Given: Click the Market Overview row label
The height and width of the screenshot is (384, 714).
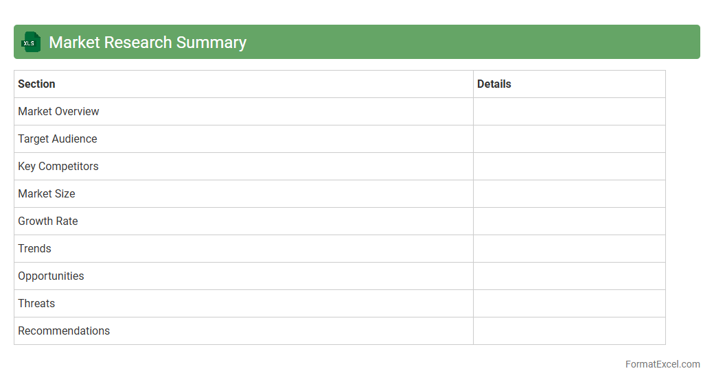Looking at the screenshot, I should [x=58, y=111].
